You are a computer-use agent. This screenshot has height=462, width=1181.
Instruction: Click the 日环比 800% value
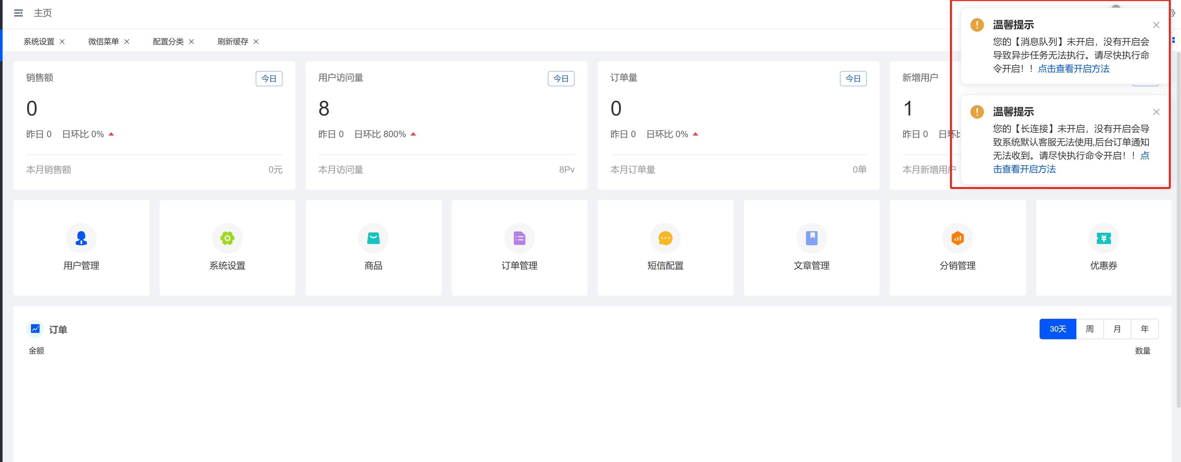[x=380, y=134]
